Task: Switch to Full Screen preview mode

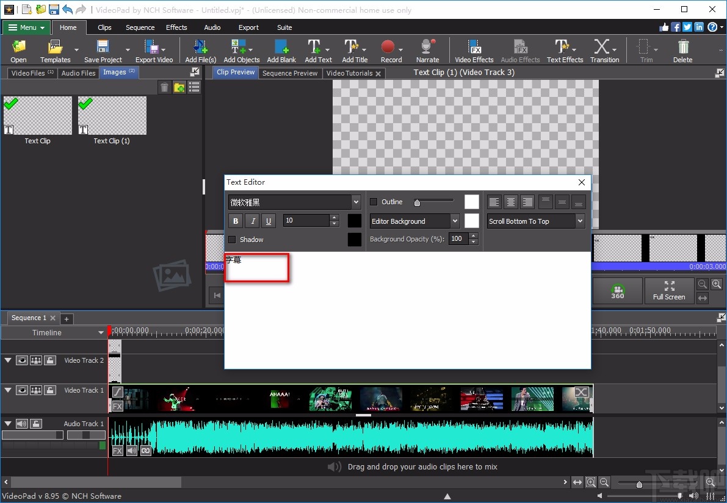Action: (668, 291)
